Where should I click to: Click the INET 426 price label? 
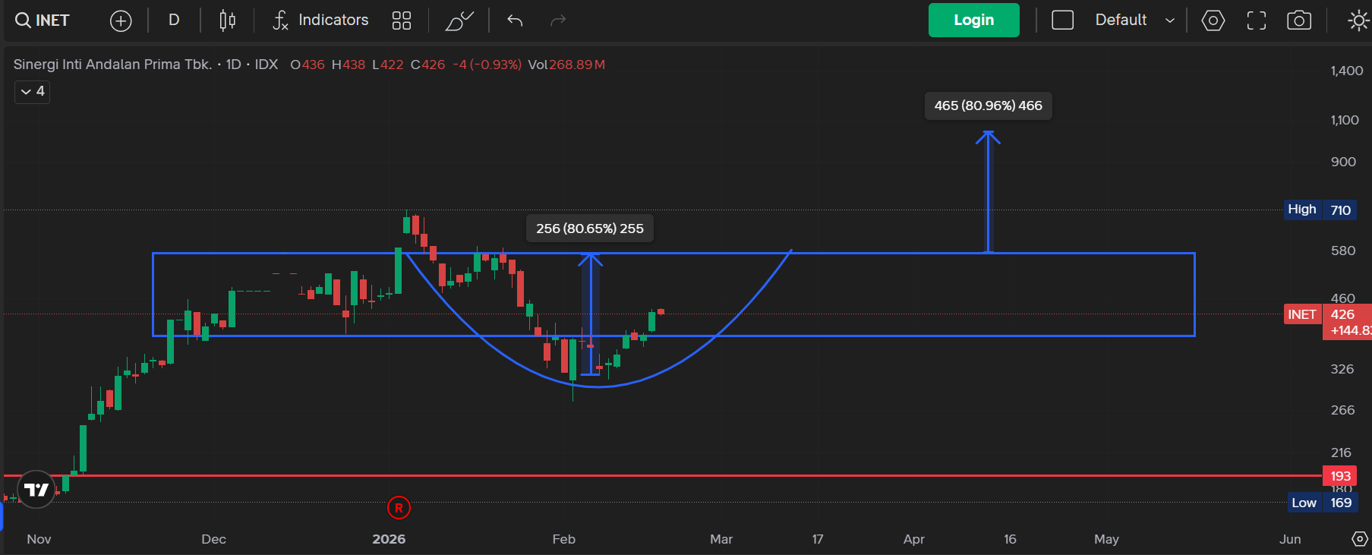point(1327,314)
